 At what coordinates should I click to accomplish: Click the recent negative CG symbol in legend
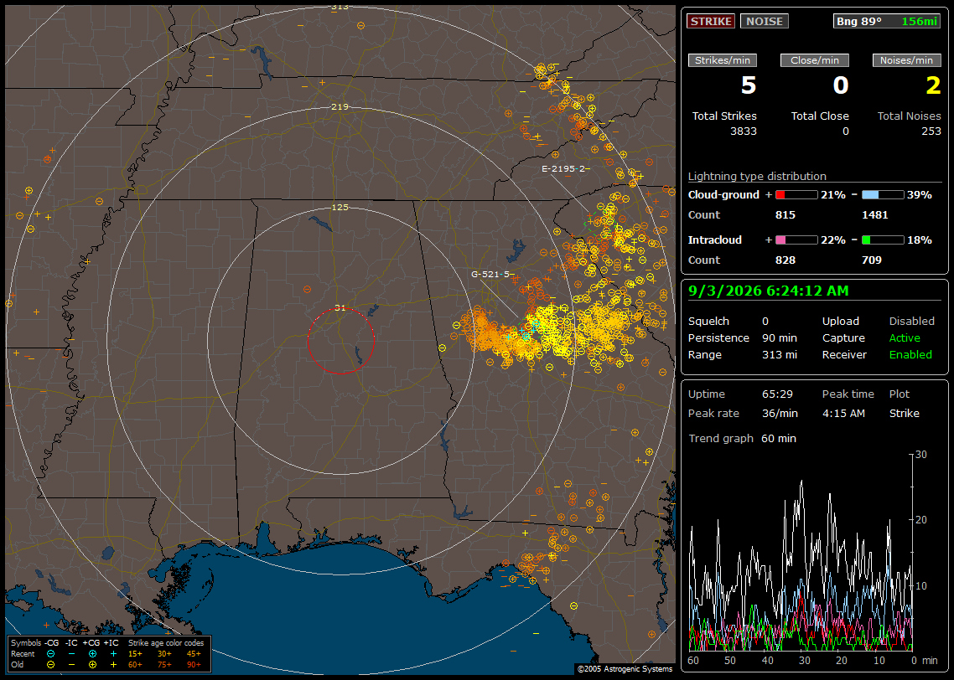click(x=50, y=654)
